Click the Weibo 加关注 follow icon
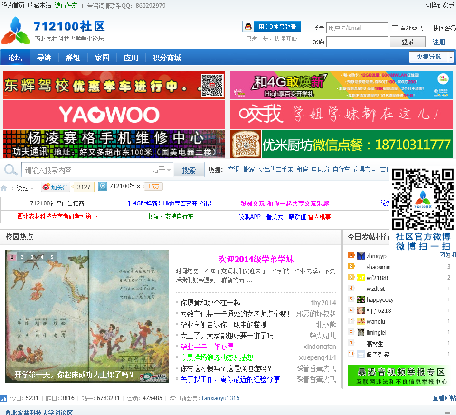Viewport: 456px width, 415px height. (x=56, y=187)
